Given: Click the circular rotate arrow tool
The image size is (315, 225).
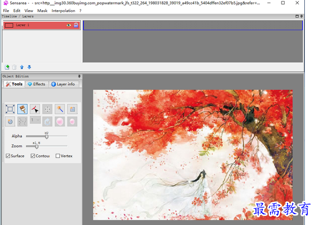Looking at the screenshot, I should point(47,121).
